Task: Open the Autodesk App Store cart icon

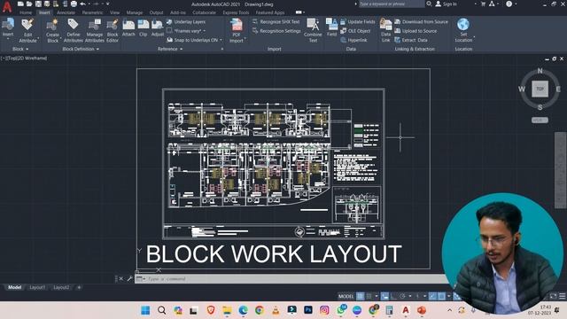Action: tap(483, 4)
